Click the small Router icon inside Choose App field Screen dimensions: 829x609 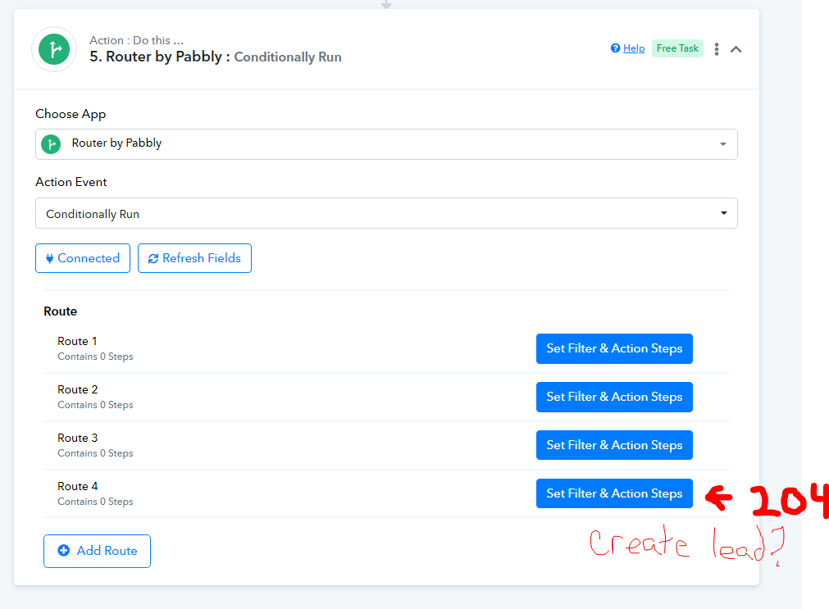point(51,143)
